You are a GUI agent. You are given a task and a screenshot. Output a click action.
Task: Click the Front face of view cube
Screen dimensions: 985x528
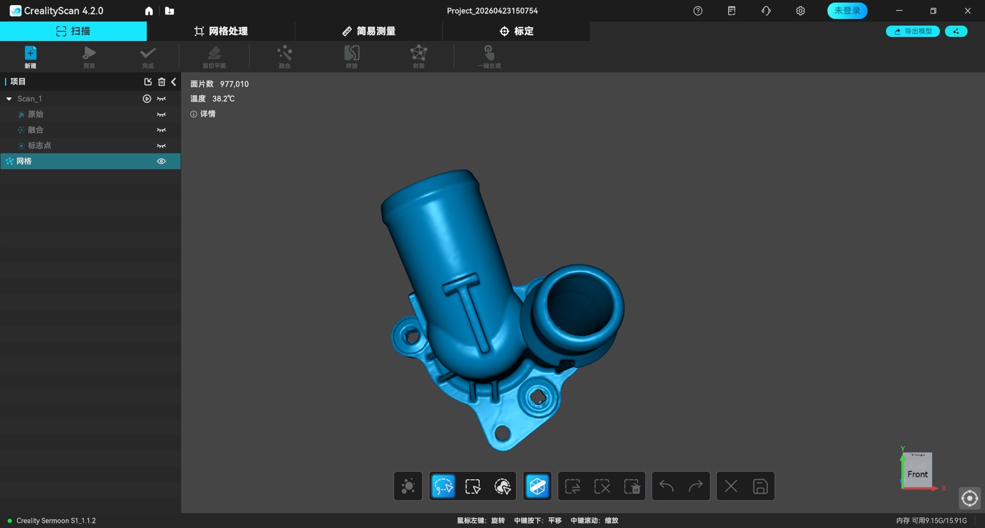pyautogui.click(x=917, y=474)
